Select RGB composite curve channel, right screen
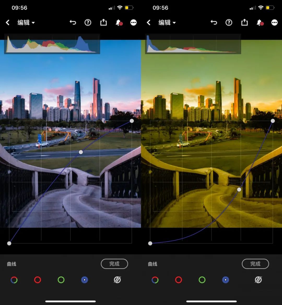282x305 pixels. [x=155, y=280]
